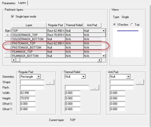Click the Rect 62.990X cell for PASTEMASK_TOP
The height and width of the screenshot is (127, 151).
pyautogui.click(x=56, y=43)
